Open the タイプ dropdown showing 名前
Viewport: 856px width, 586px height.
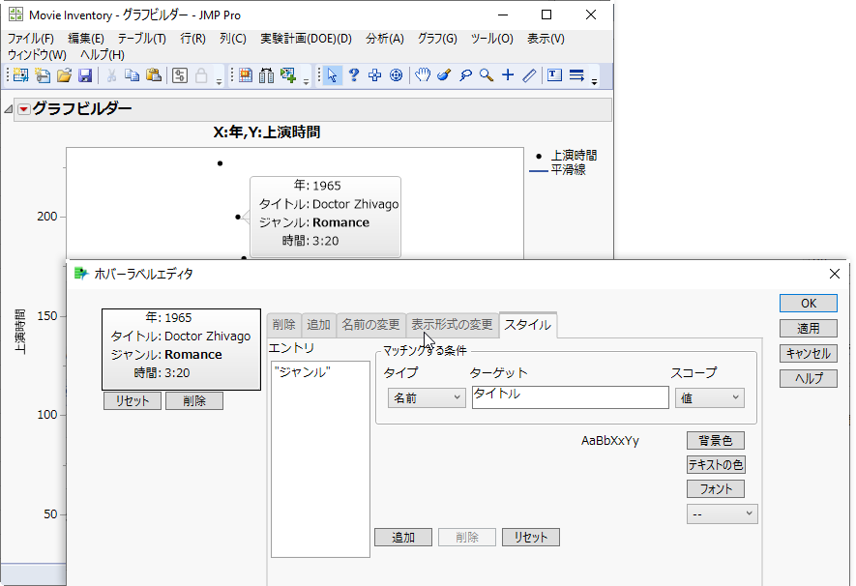pos(426,397)
